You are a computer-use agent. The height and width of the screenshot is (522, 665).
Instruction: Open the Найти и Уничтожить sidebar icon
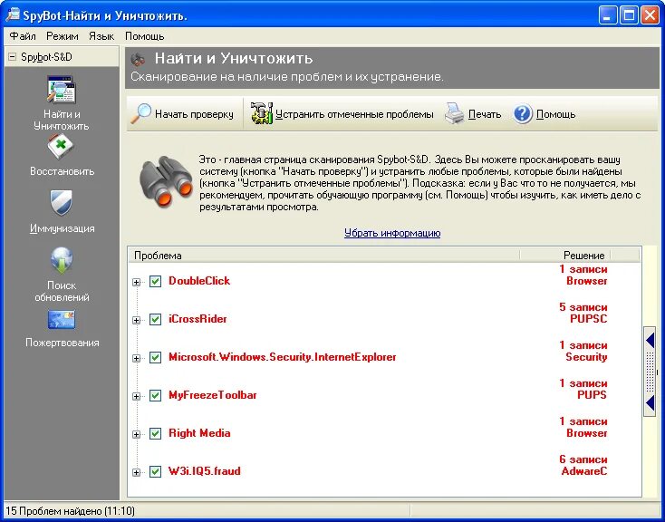coord(61,90)
